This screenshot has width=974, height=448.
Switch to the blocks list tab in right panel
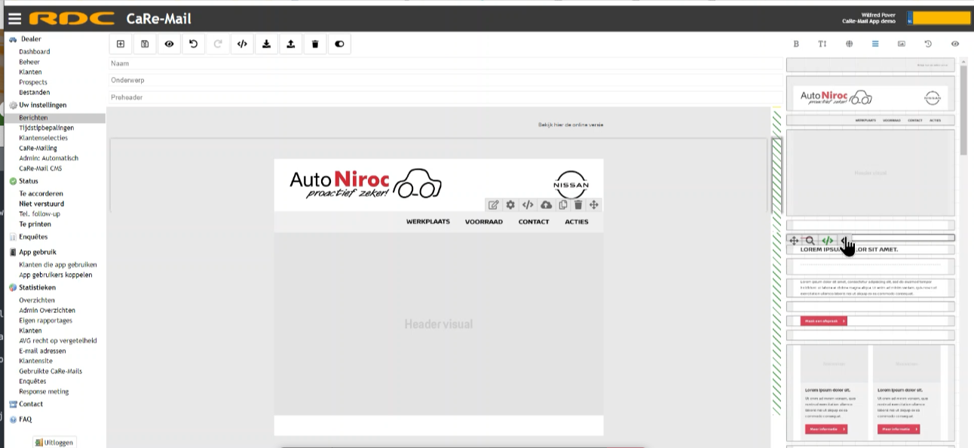click(875, 44)
